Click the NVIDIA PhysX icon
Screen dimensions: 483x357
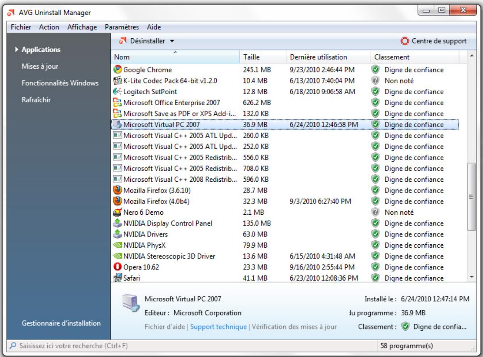coord(118,245)
